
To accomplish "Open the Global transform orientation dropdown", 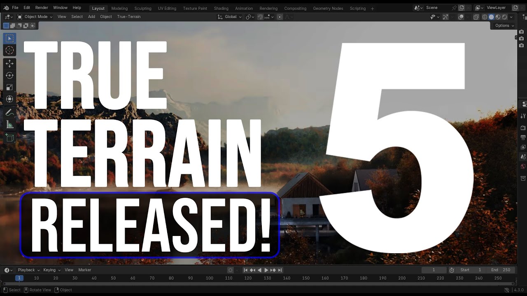I will coord(230,17).
